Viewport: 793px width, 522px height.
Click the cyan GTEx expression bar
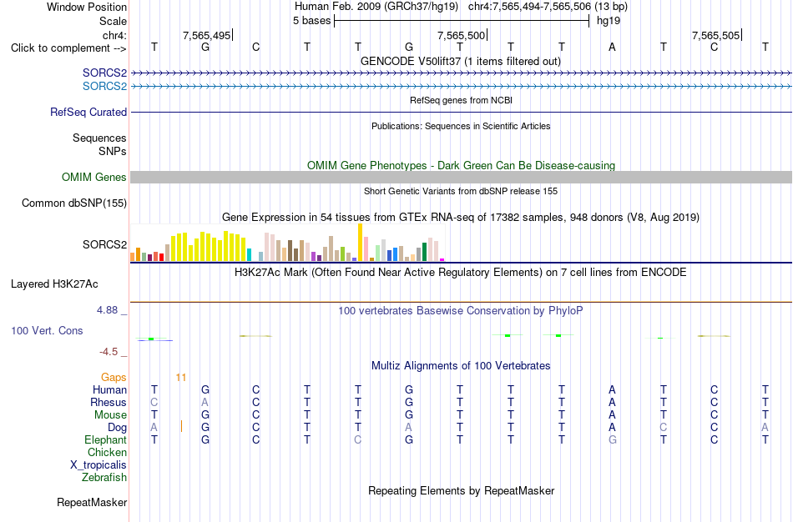[250, 254]
